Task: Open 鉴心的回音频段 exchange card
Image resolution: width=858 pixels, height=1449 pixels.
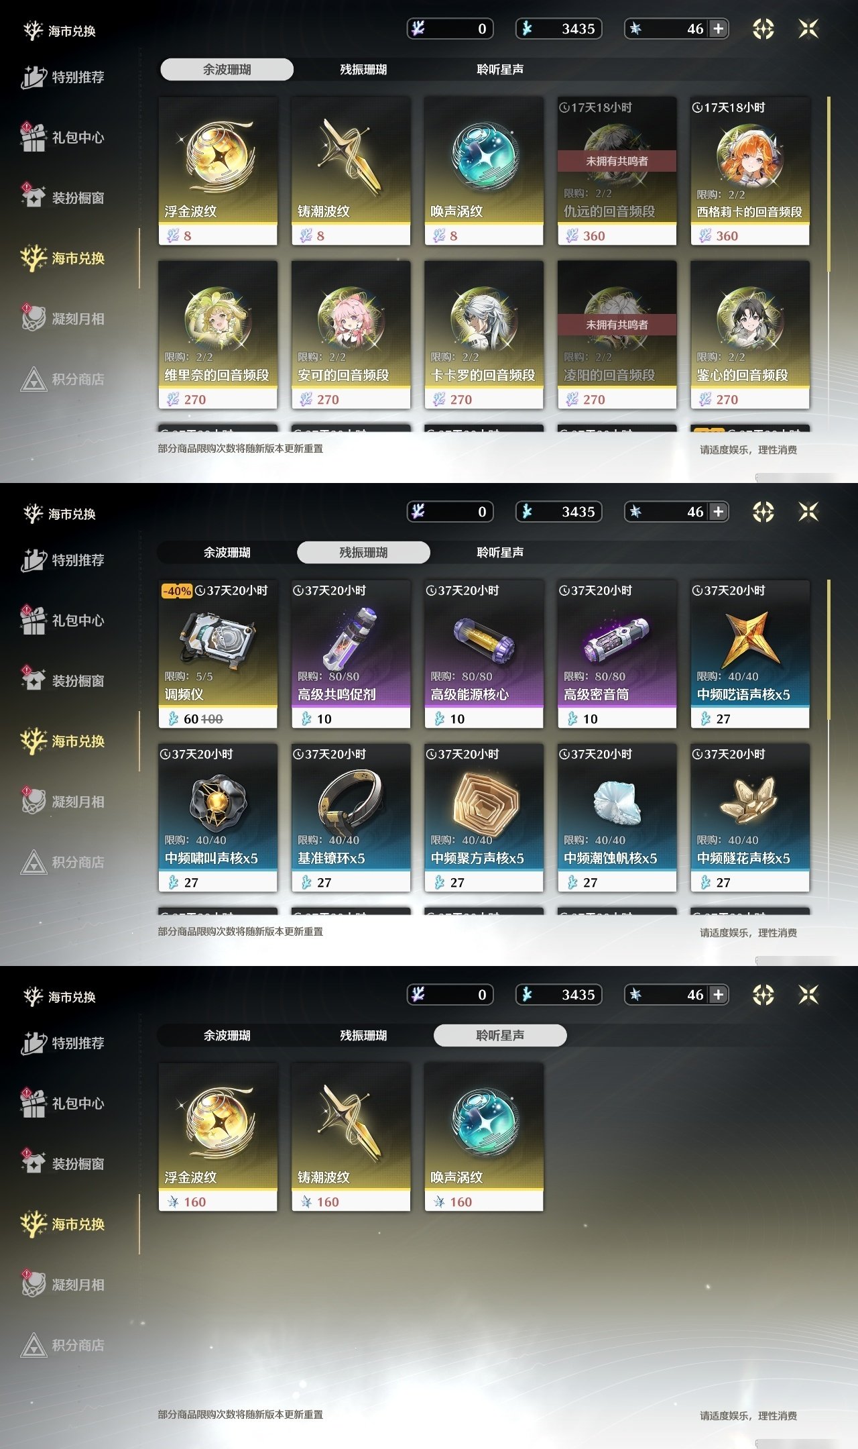Action: [750, 335]
